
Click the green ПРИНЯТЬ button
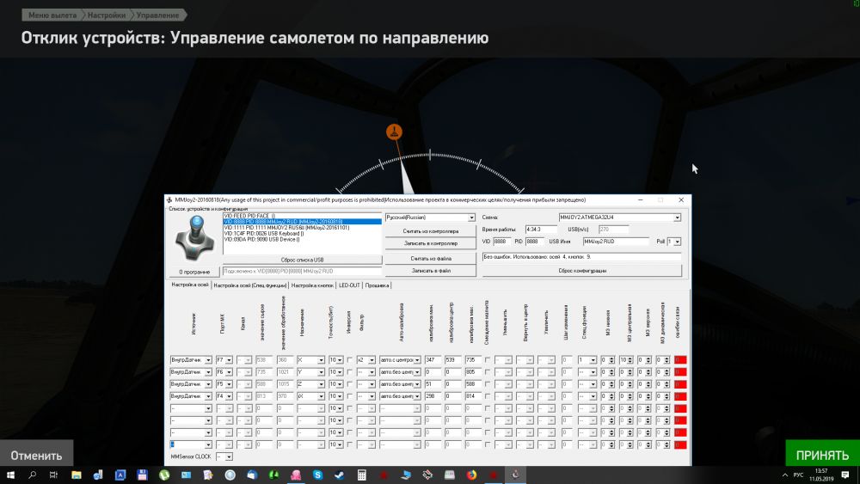pyautogui.click(x=822, y=454)
